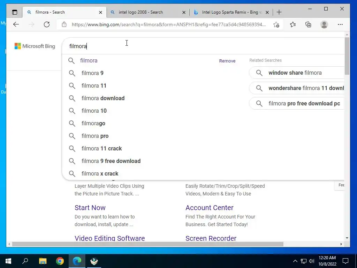
Task: Open the 'Account Center' link
Action: [209, 208]
